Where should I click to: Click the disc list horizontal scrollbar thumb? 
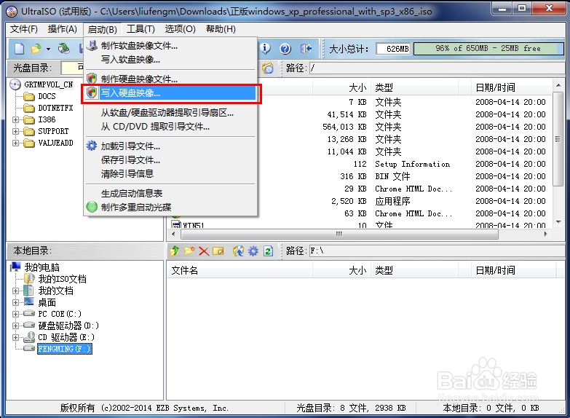coord(339,234)
